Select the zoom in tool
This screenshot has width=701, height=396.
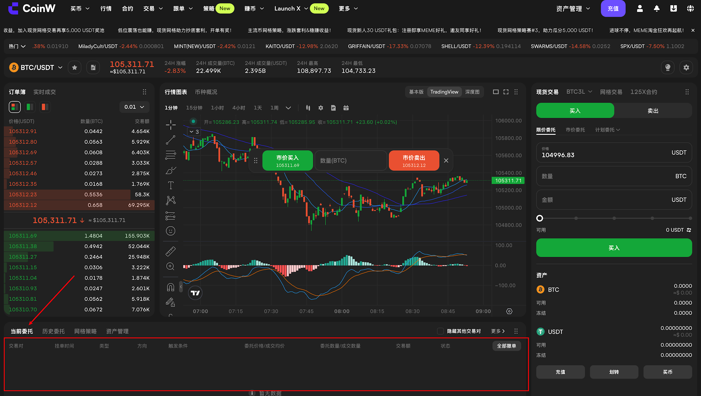click(x=170, y=266)
